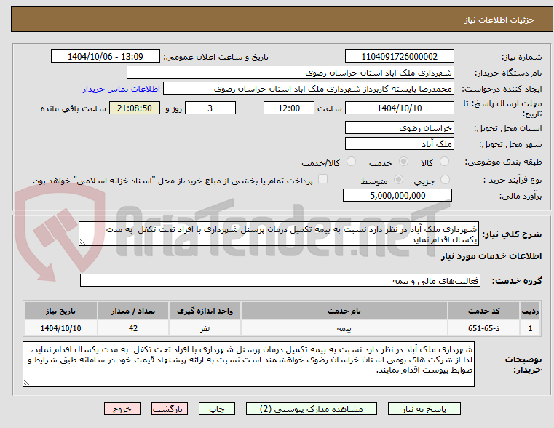Click the خروج exit button

[x=122, y=408]
